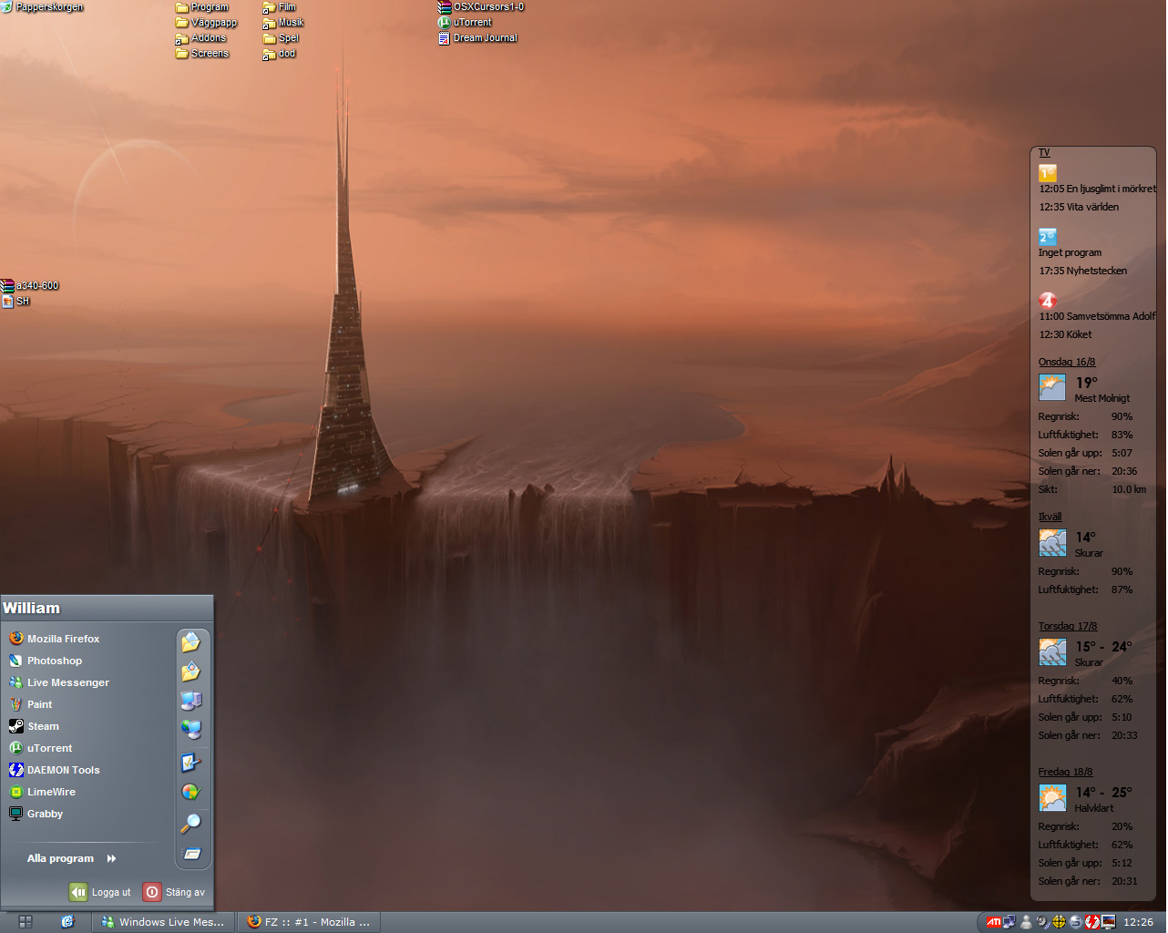Screen dimensions: 1168x933
Task: Click the speaker volume tray icon
Action: coord(1043,922)
